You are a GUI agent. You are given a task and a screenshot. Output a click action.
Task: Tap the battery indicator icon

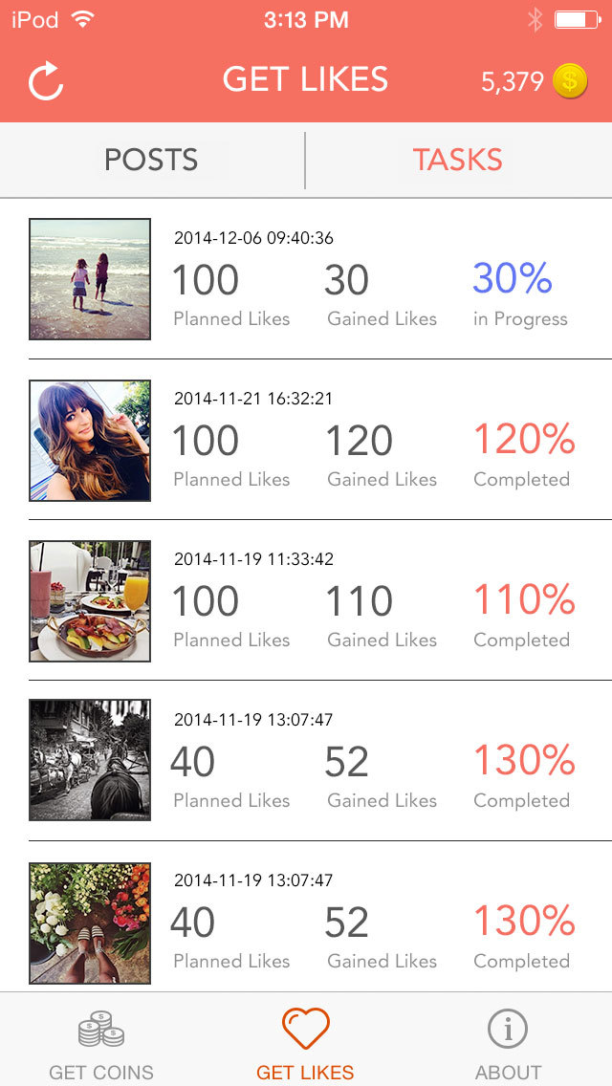point(577,19)
